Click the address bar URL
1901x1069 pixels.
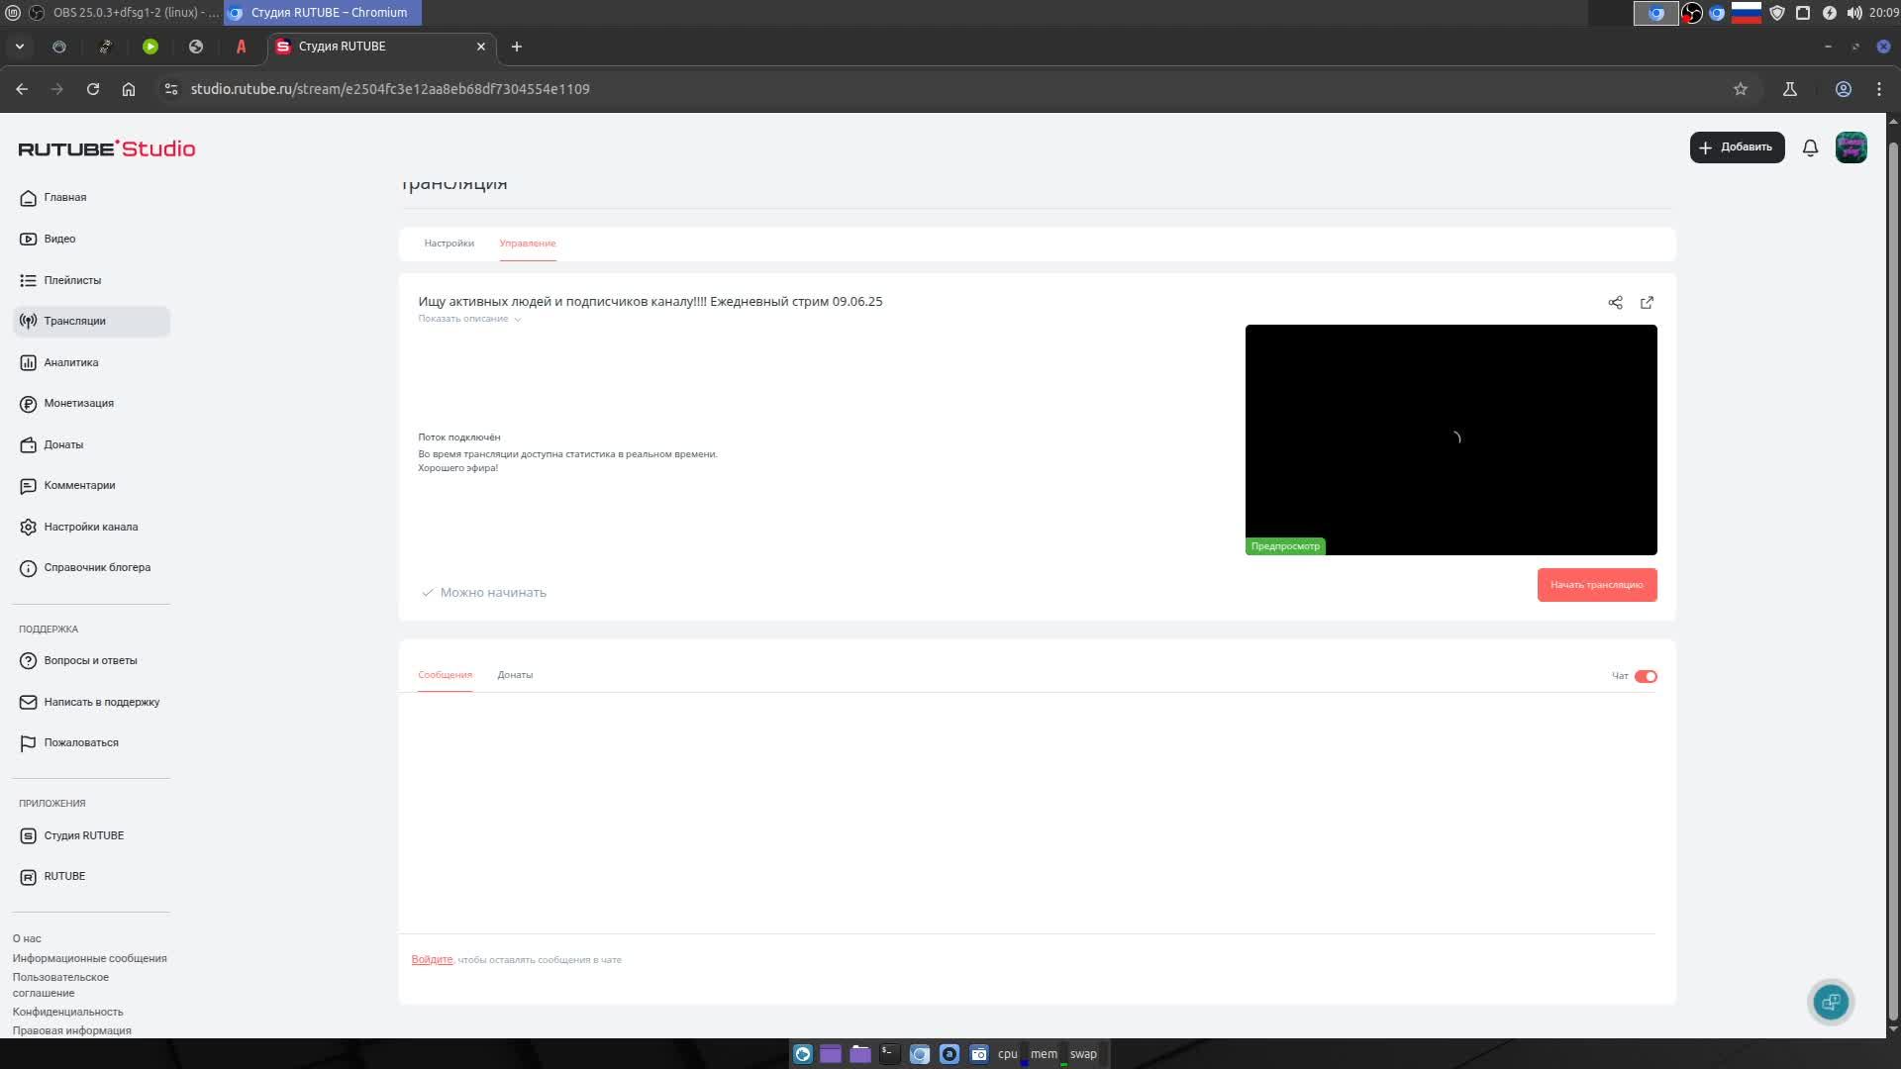coord(390,89)
